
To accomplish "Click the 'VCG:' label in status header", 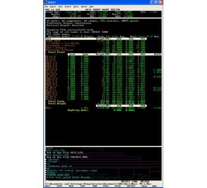I will 143,12.
